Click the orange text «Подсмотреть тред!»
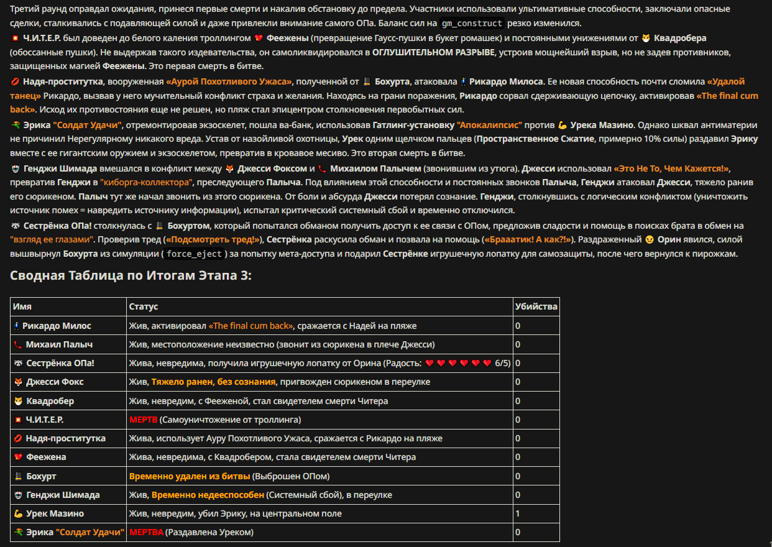 [x=211, y=239]
